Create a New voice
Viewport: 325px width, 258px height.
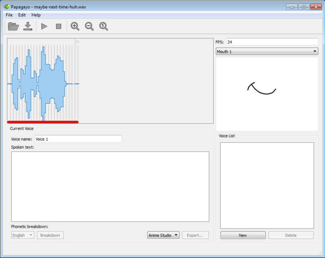click(243, 235)
